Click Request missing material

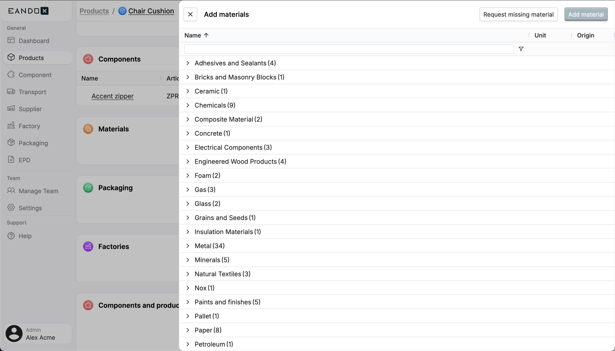click(518, 14)
